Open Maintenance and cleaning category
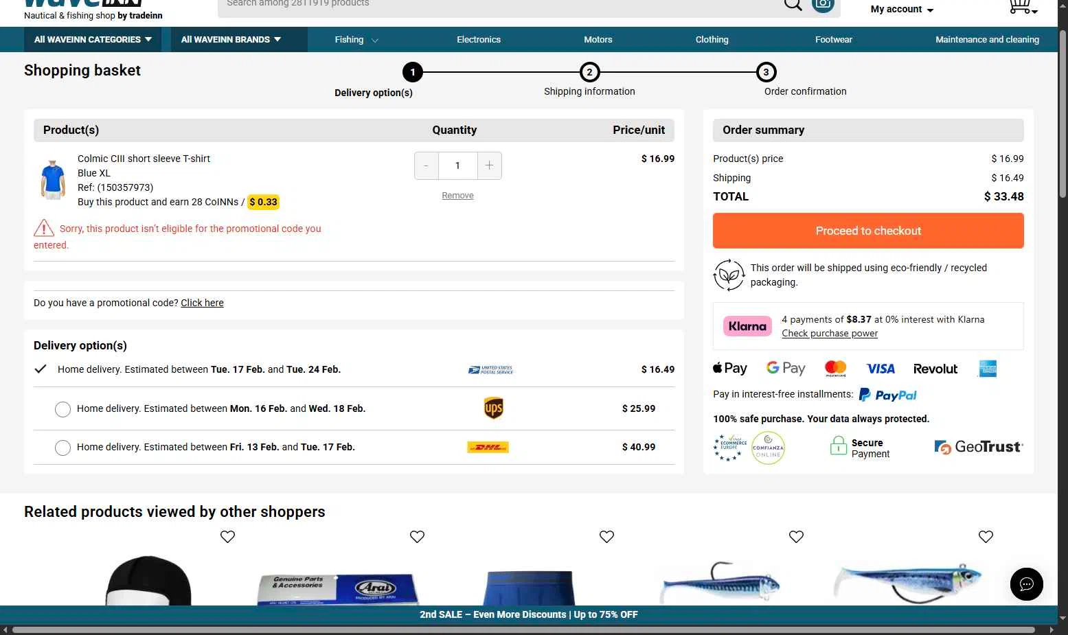 [987, 39]
